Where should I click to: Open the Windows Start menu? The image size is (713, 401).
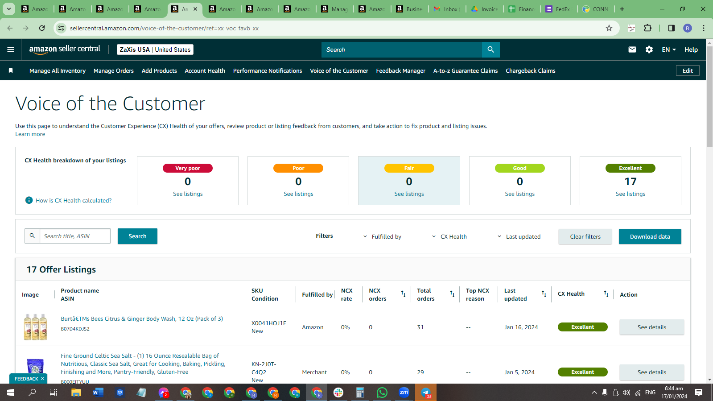click(x=11, y=393)
